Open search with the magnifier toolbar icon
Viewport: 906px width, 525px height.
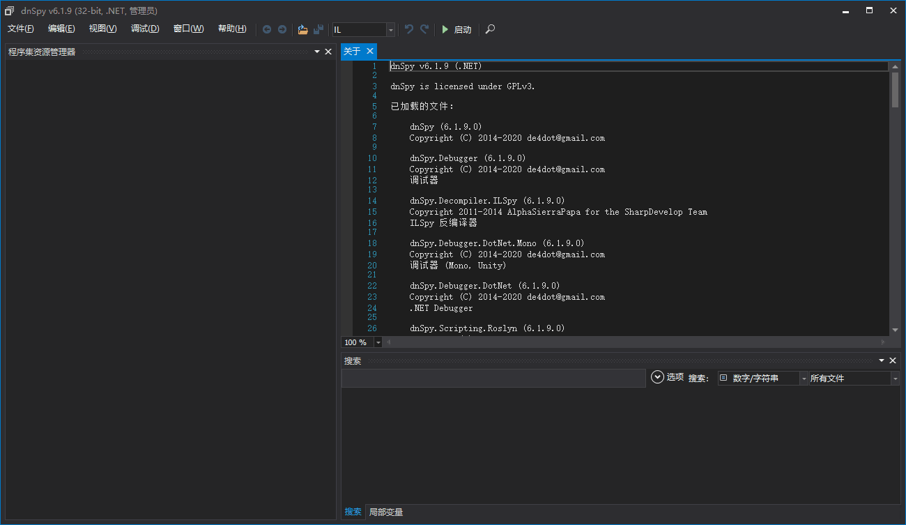[491, 29]
